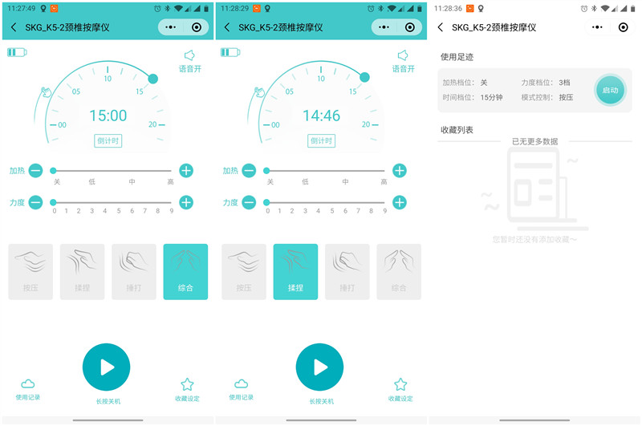Go back in the left phone screen
Image resolution: width=642 pixels, height=426 pixels.
pos(14,27)
